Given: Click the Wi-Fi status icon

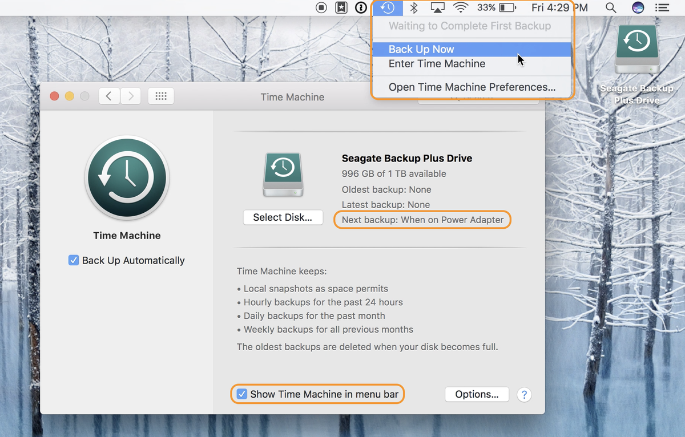Looking at the screenshot, I should (461, 7).
